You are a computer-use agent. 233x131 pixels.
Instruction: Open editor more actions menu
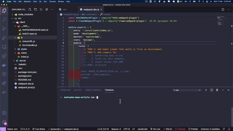pos(228,9)
